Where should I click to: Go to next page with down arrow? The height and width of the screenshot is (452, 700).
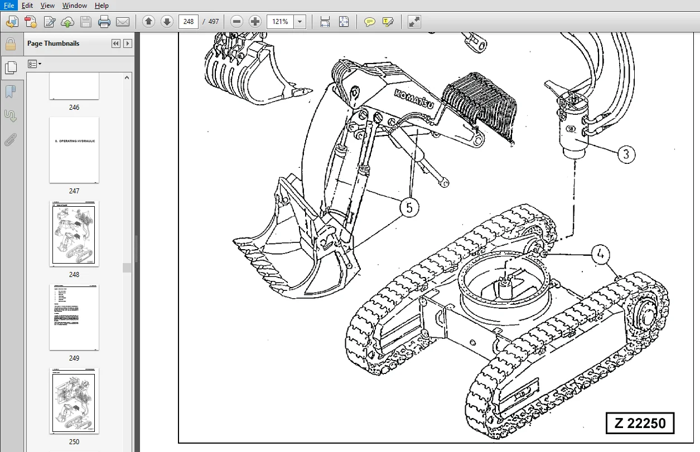167,22
